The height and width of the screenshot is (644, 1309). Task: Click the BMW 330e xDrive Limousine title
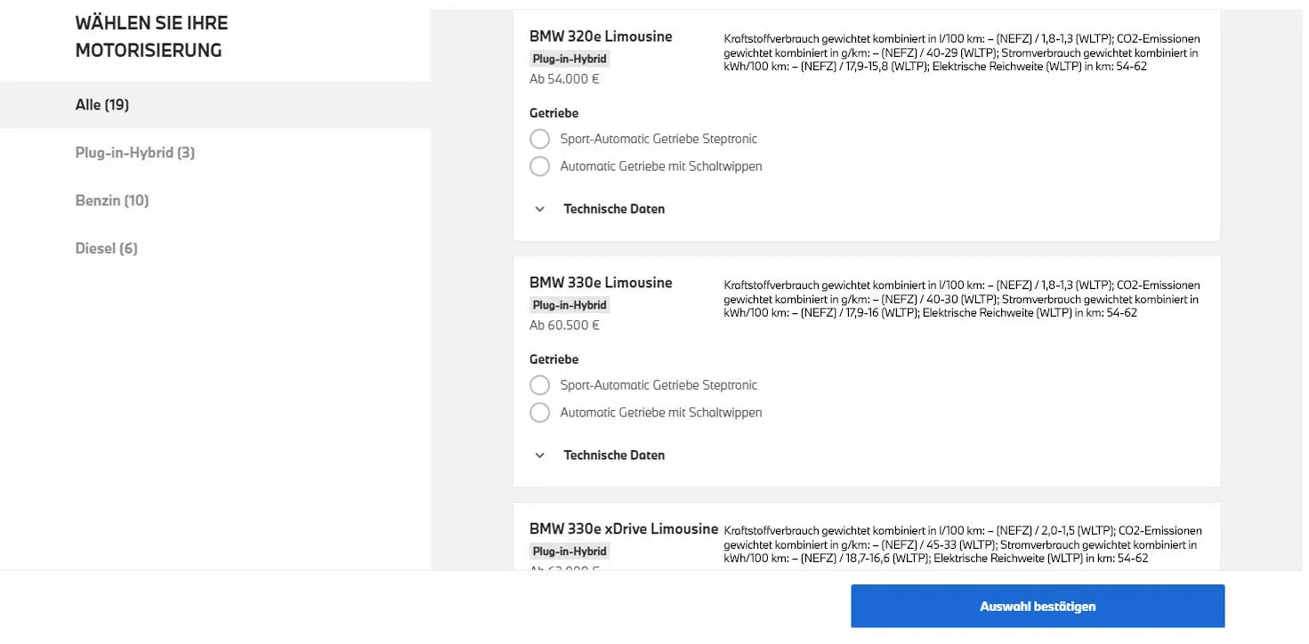[x=624, y=529]
